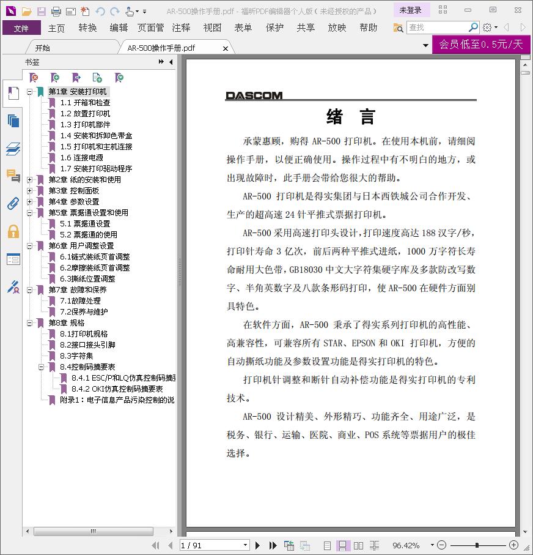Image resolution: width=533 pixels, height=555 pixels.
Task: Collapse the 8.4控制码摘要表 bookmark
Action: (x=41, y=367)
